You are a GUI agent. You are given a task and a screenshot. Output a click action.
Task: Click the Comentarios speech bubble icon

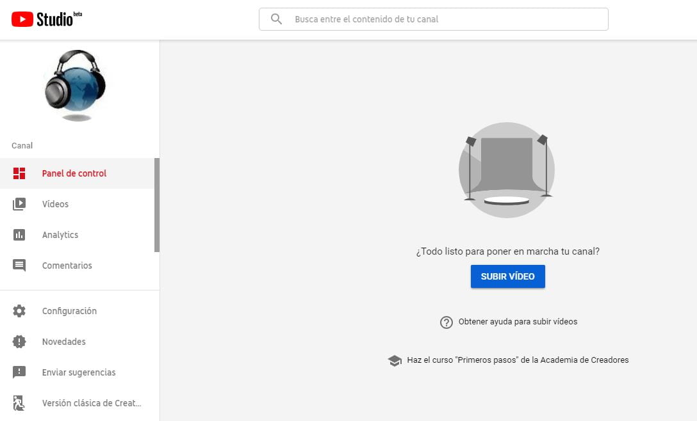click(19, 266)
